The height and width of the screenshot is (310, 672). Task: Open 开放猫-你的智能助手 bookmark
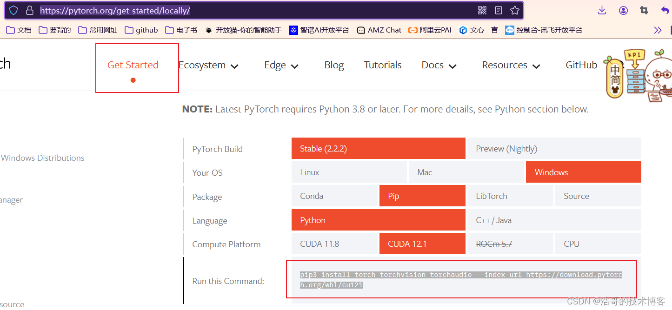click(x=243, y=30)
